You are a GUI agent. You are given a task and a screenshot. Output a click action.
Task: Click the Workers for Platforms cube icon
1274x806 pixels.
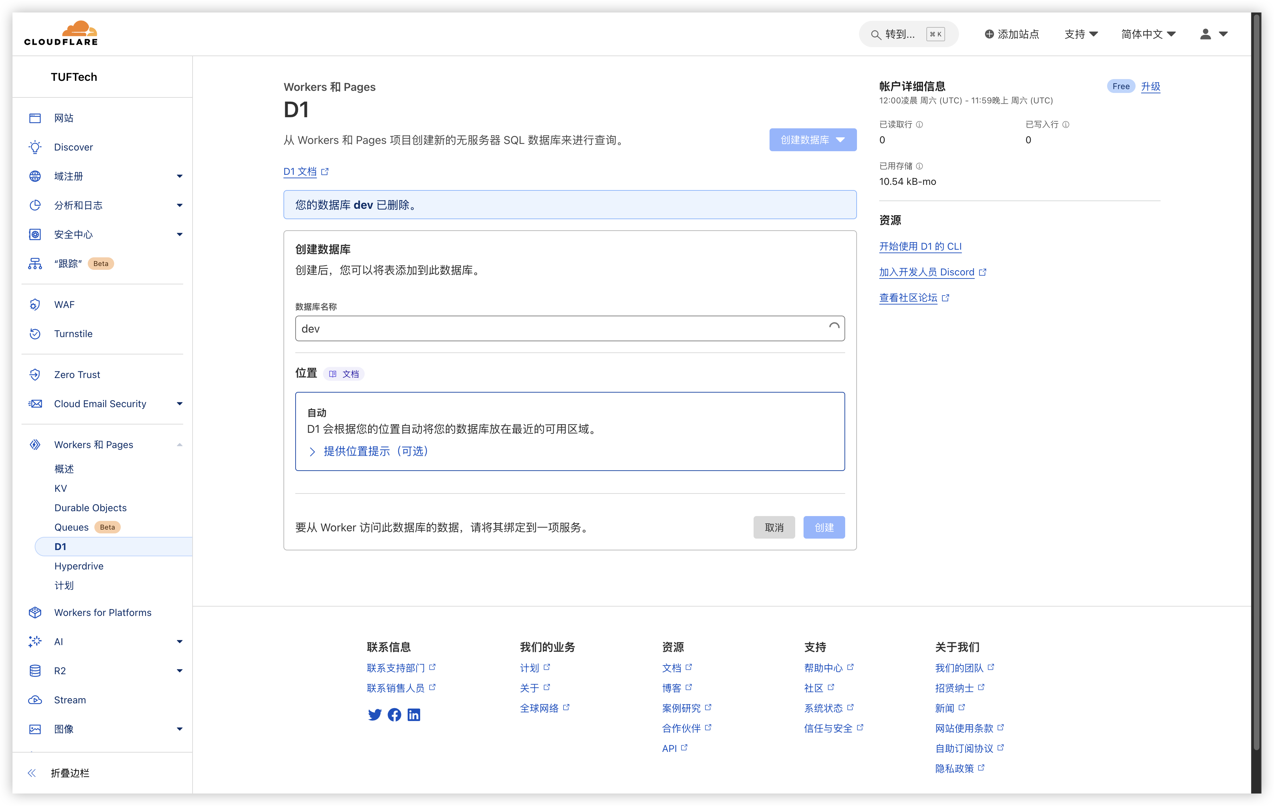point(35,612)
